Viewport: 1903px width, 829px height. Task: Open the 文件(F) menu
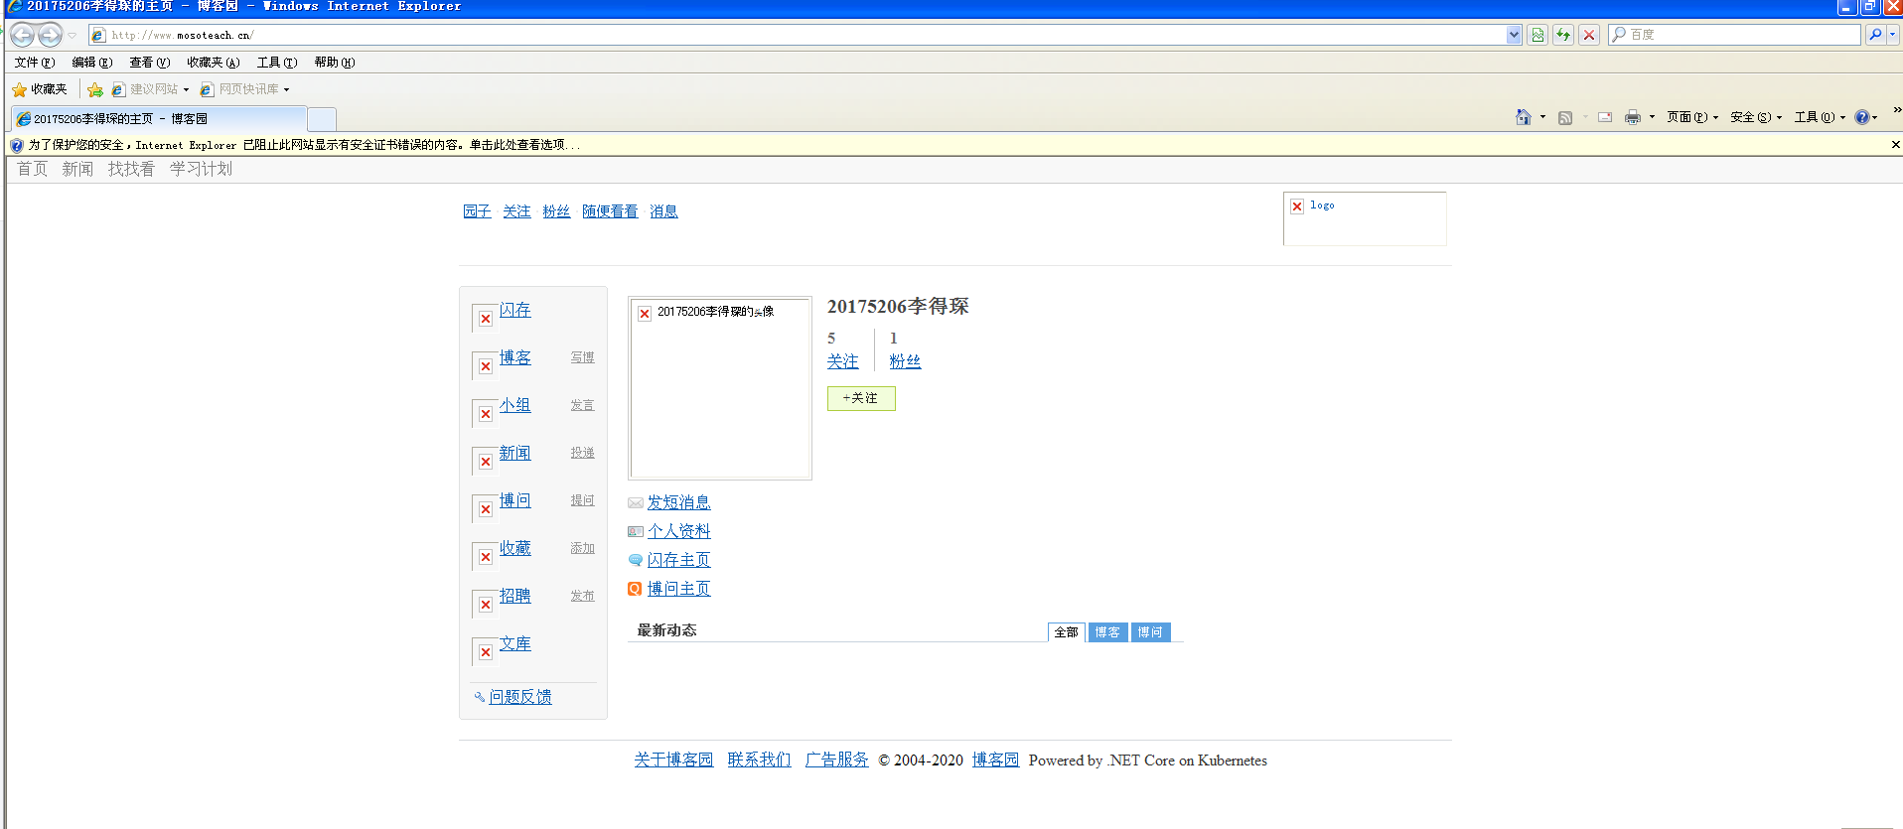click(35, 63)
